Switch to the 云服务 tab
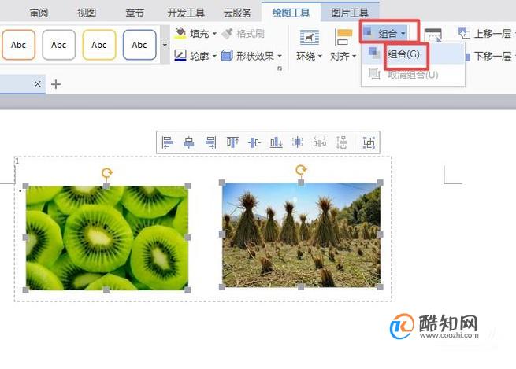 click(x=237, y=13)
